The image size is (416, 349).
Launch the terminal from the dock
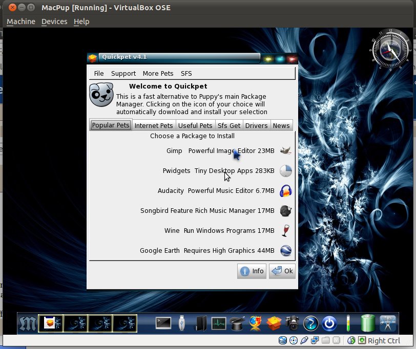click(x=163, y=323)
